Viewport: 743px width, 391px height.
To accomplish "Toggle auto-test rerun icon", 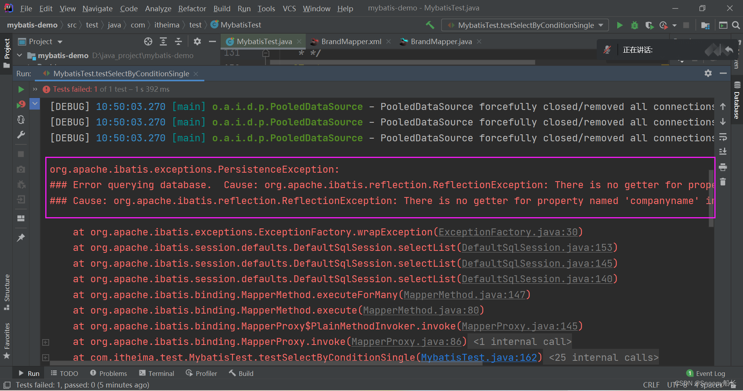I will [21, 120].
